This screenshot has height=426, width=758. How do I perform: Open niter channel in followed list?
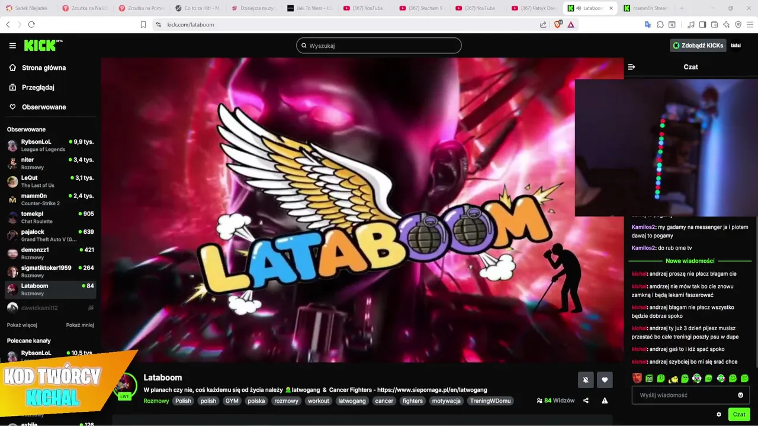click(50, 163)
